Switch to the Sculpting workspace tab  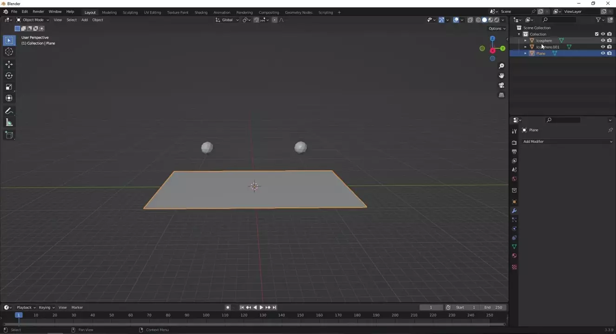coord(130,13)
